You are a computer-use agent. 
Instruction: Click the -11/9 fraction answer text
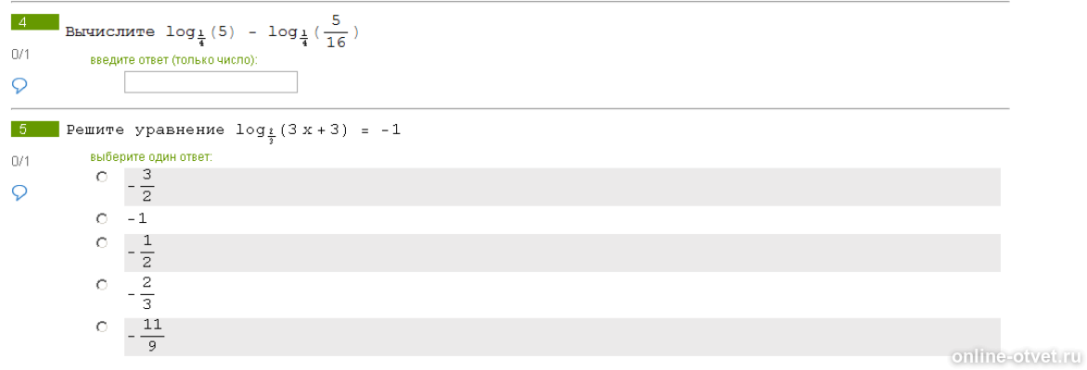click(x=147, y=336)
